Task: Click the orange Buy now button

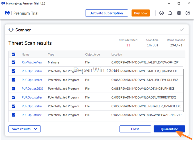Action: pos(141,13)
